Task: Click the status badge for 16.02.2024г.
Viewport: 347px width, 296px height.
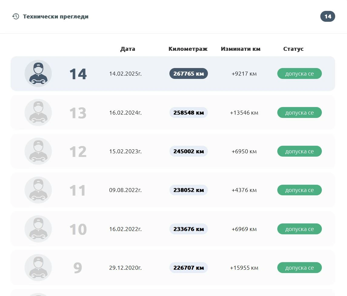Action: point(299,112)
